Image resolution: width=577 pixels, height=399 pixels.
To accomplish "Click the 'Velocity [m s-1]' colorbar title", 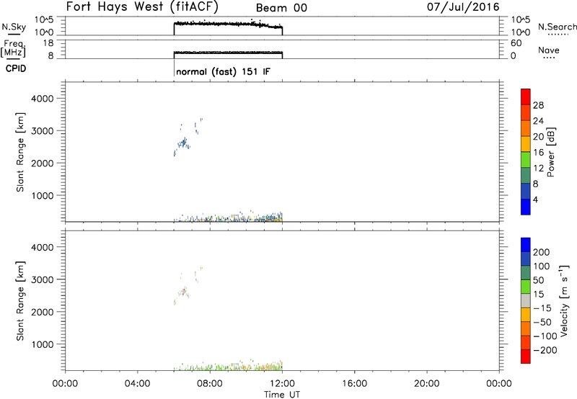I will coord(564,300).
